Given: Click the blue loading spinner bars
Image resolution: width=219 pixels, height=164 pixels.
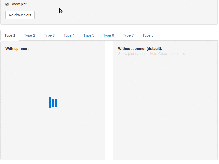Looking at the screenshot, I should click(x=53, y=103).
